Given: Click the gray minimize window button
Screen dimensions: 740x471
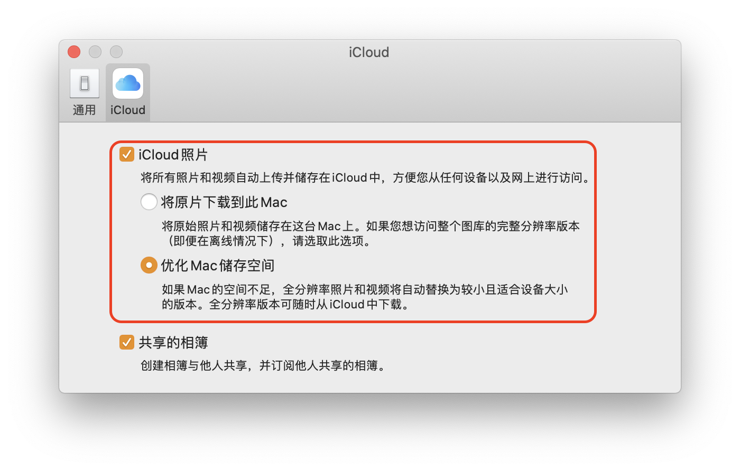Looking at the screenshot, I should point(95,52).
